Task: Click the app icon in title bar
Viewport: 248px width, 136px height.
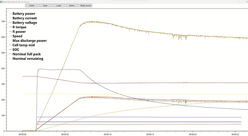Action: pos(1,2)
